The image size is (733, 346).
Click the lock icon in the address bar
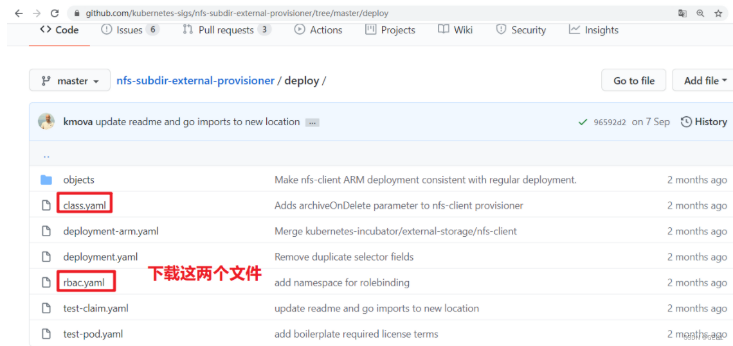(77, 13)
